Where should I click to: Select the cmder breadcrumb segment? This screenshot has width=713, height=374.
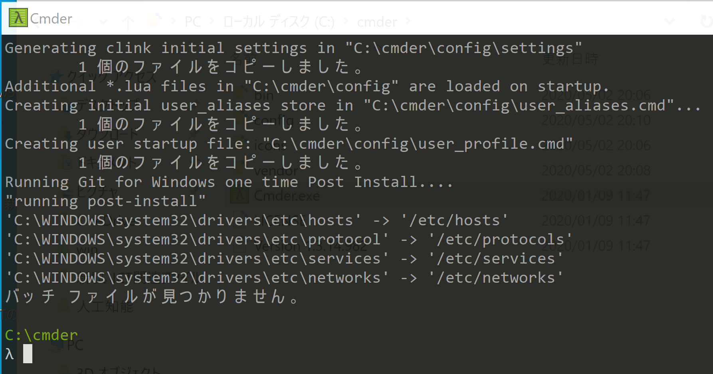point(377,22)
